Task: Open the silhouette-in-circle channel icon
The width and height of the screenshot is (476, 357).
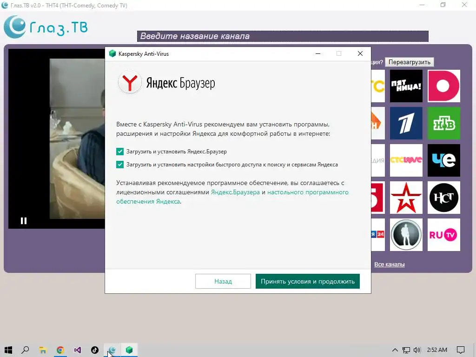Action: [406, 235]
